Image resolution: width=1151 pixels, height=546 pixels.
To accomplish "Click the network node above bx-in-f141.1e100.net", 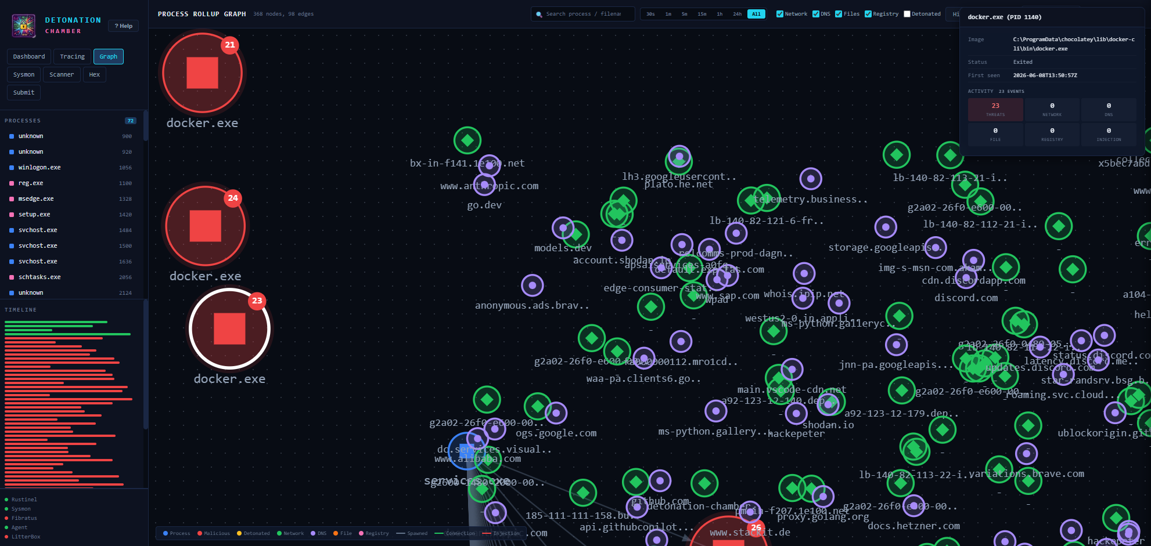I will [467, 140].
